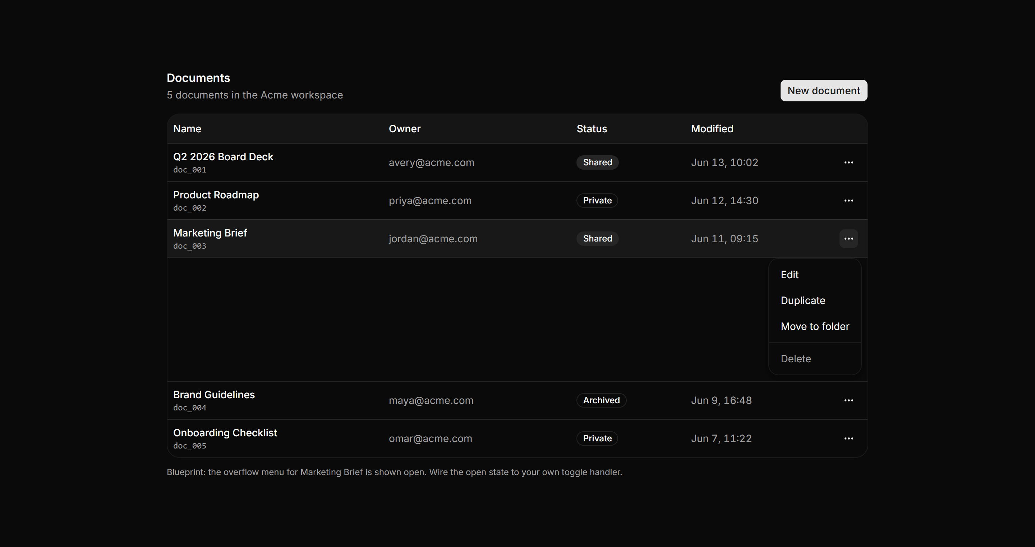
Task: Click the Owner column header
Action: pos(405,129)
